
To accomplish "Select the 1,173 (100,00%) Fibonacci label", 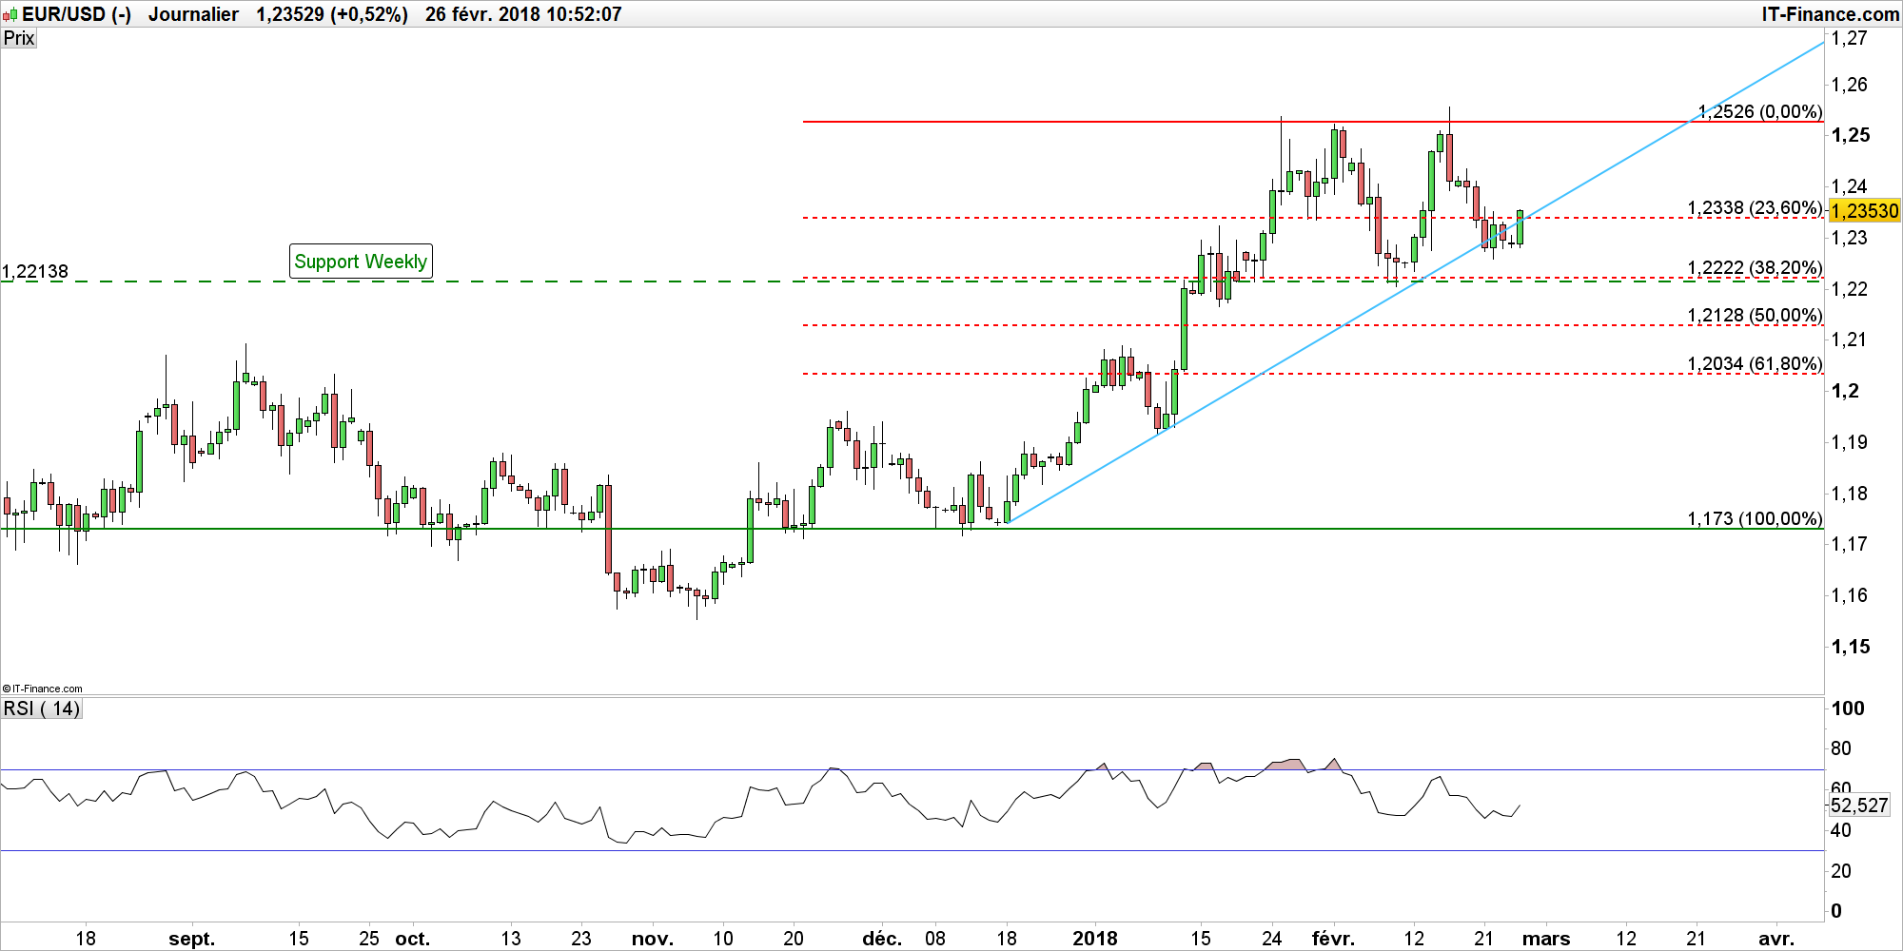I will click(1755, 518).
